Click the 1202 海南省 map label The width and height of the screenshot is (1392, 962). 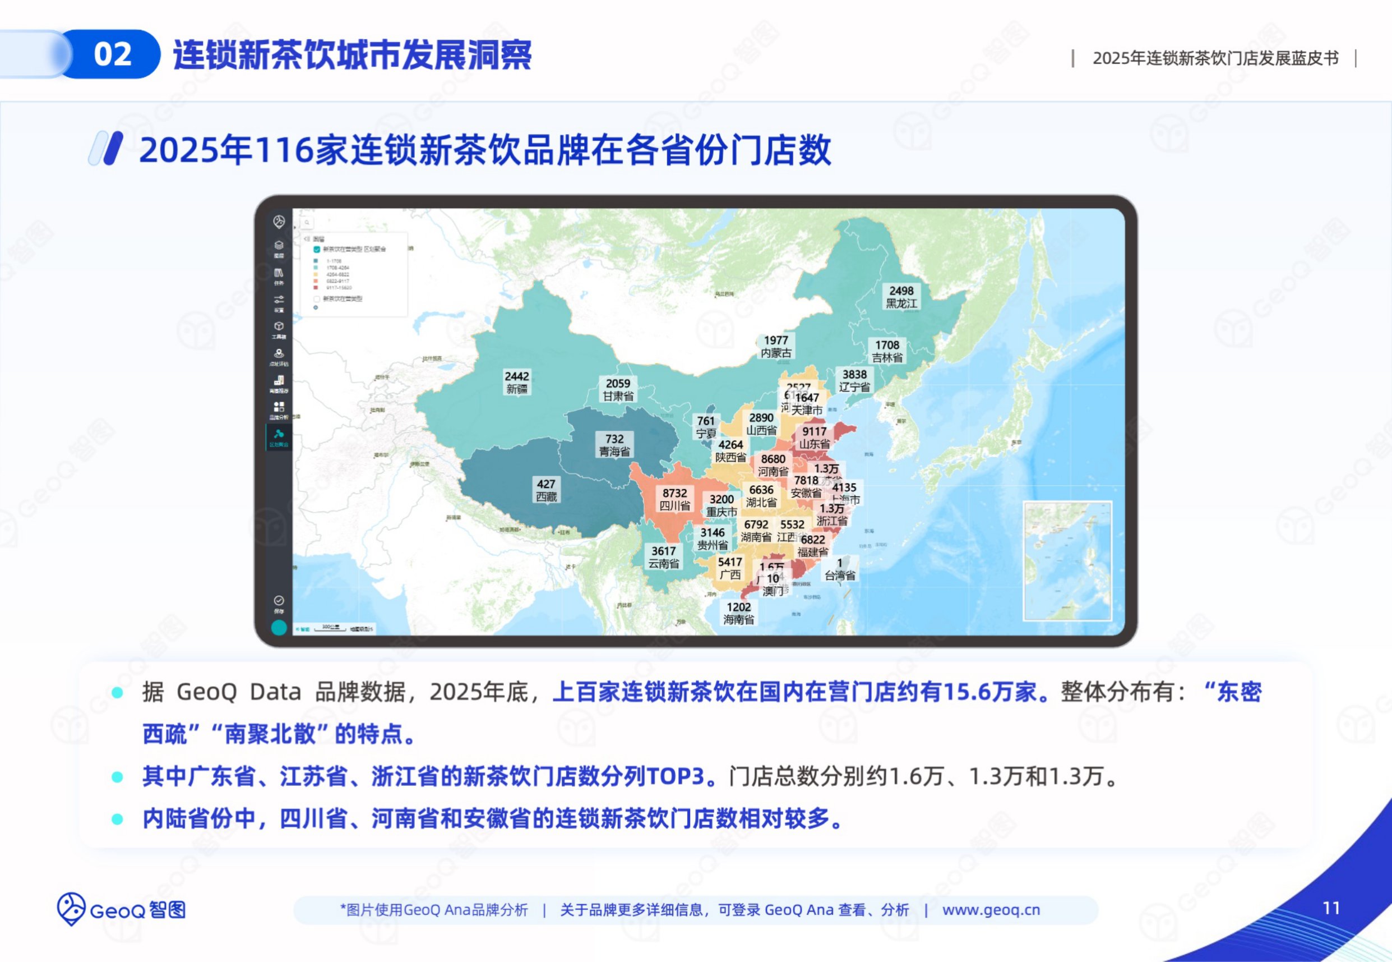coord(738,613)
